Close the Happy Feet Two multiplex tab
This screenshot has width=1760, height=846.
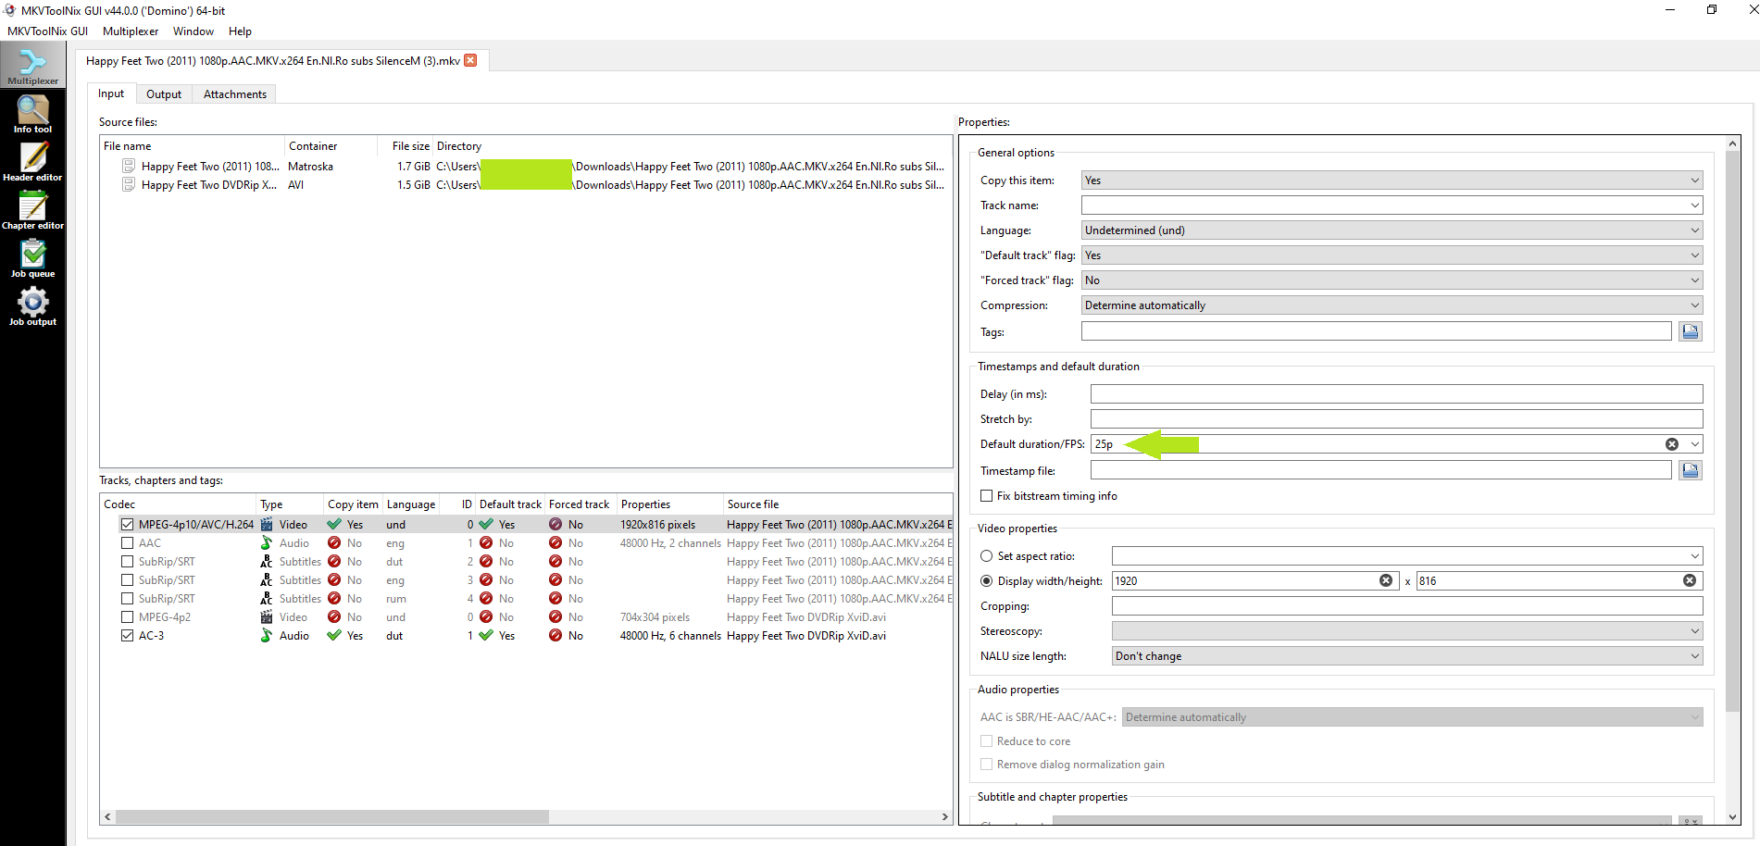click(470, 60)
